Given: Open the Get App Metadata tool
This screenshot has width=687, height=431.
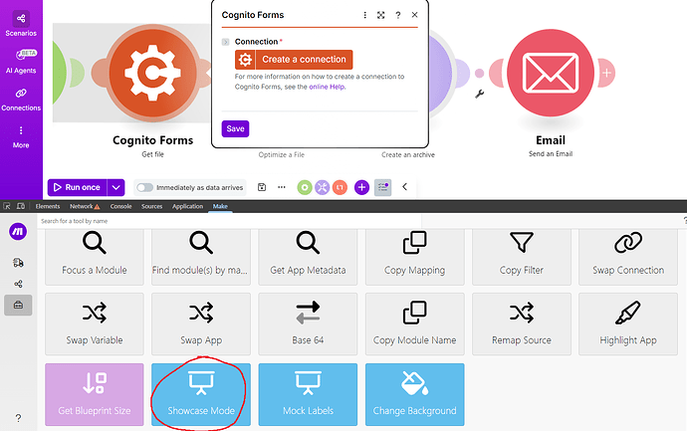Looking at the screenshot, I should pyautogui.click(x=308, y=257).
